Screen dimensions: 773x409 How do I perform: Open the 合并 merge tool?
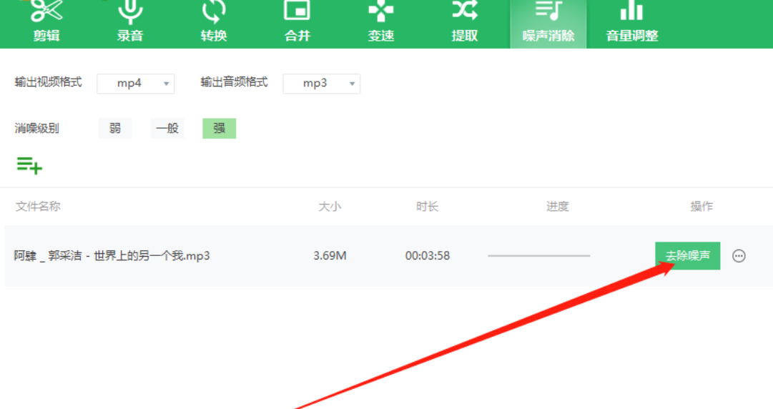[297, 22]
